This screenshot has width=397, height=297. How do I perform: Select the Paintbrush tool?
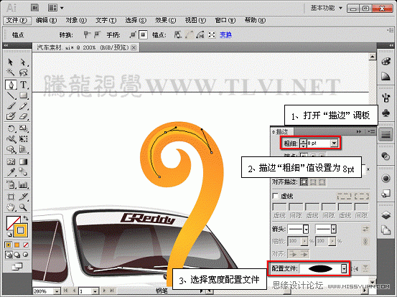pyautogui.click(x=11, y=105)
